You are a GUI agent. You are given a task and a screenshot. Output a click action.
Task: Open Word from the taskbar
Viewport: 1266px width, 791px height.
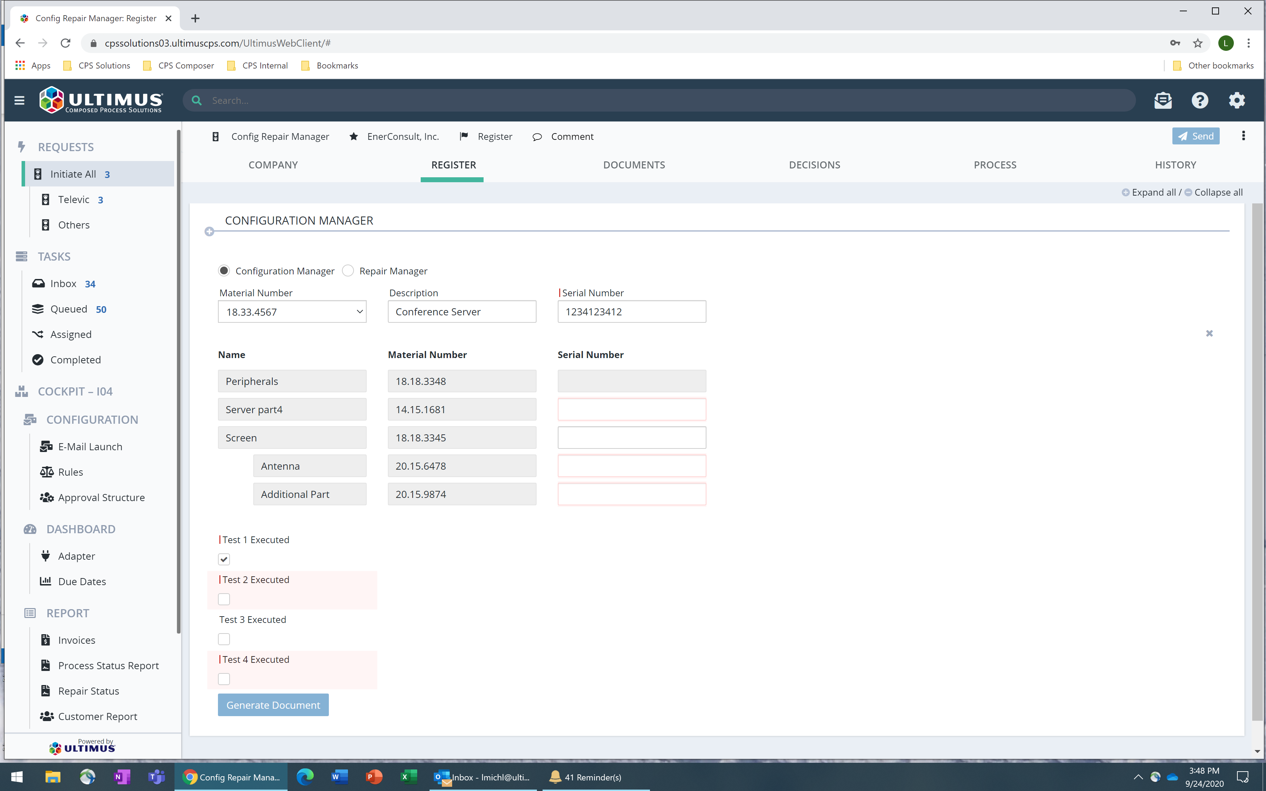click(339, 777)
